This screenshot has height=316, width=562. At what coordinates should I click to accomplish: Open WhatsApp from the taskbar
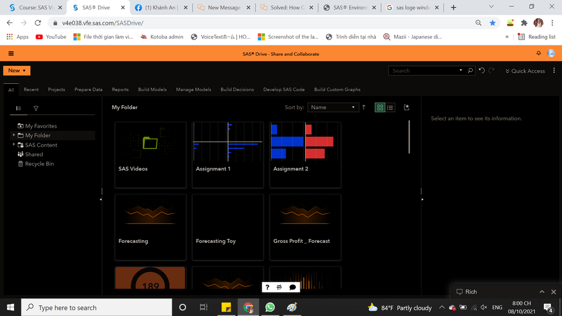point(270,308)
